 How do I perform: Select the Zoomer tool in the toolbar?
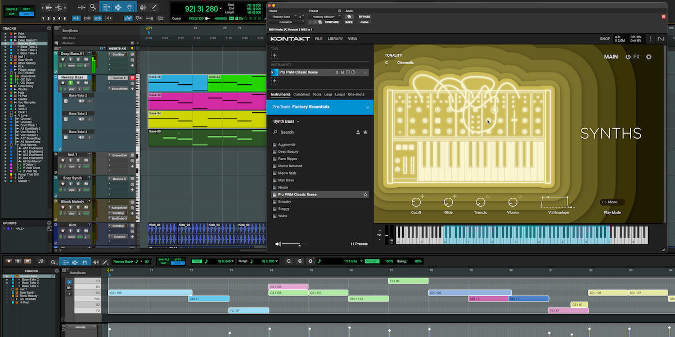(93, 7)
